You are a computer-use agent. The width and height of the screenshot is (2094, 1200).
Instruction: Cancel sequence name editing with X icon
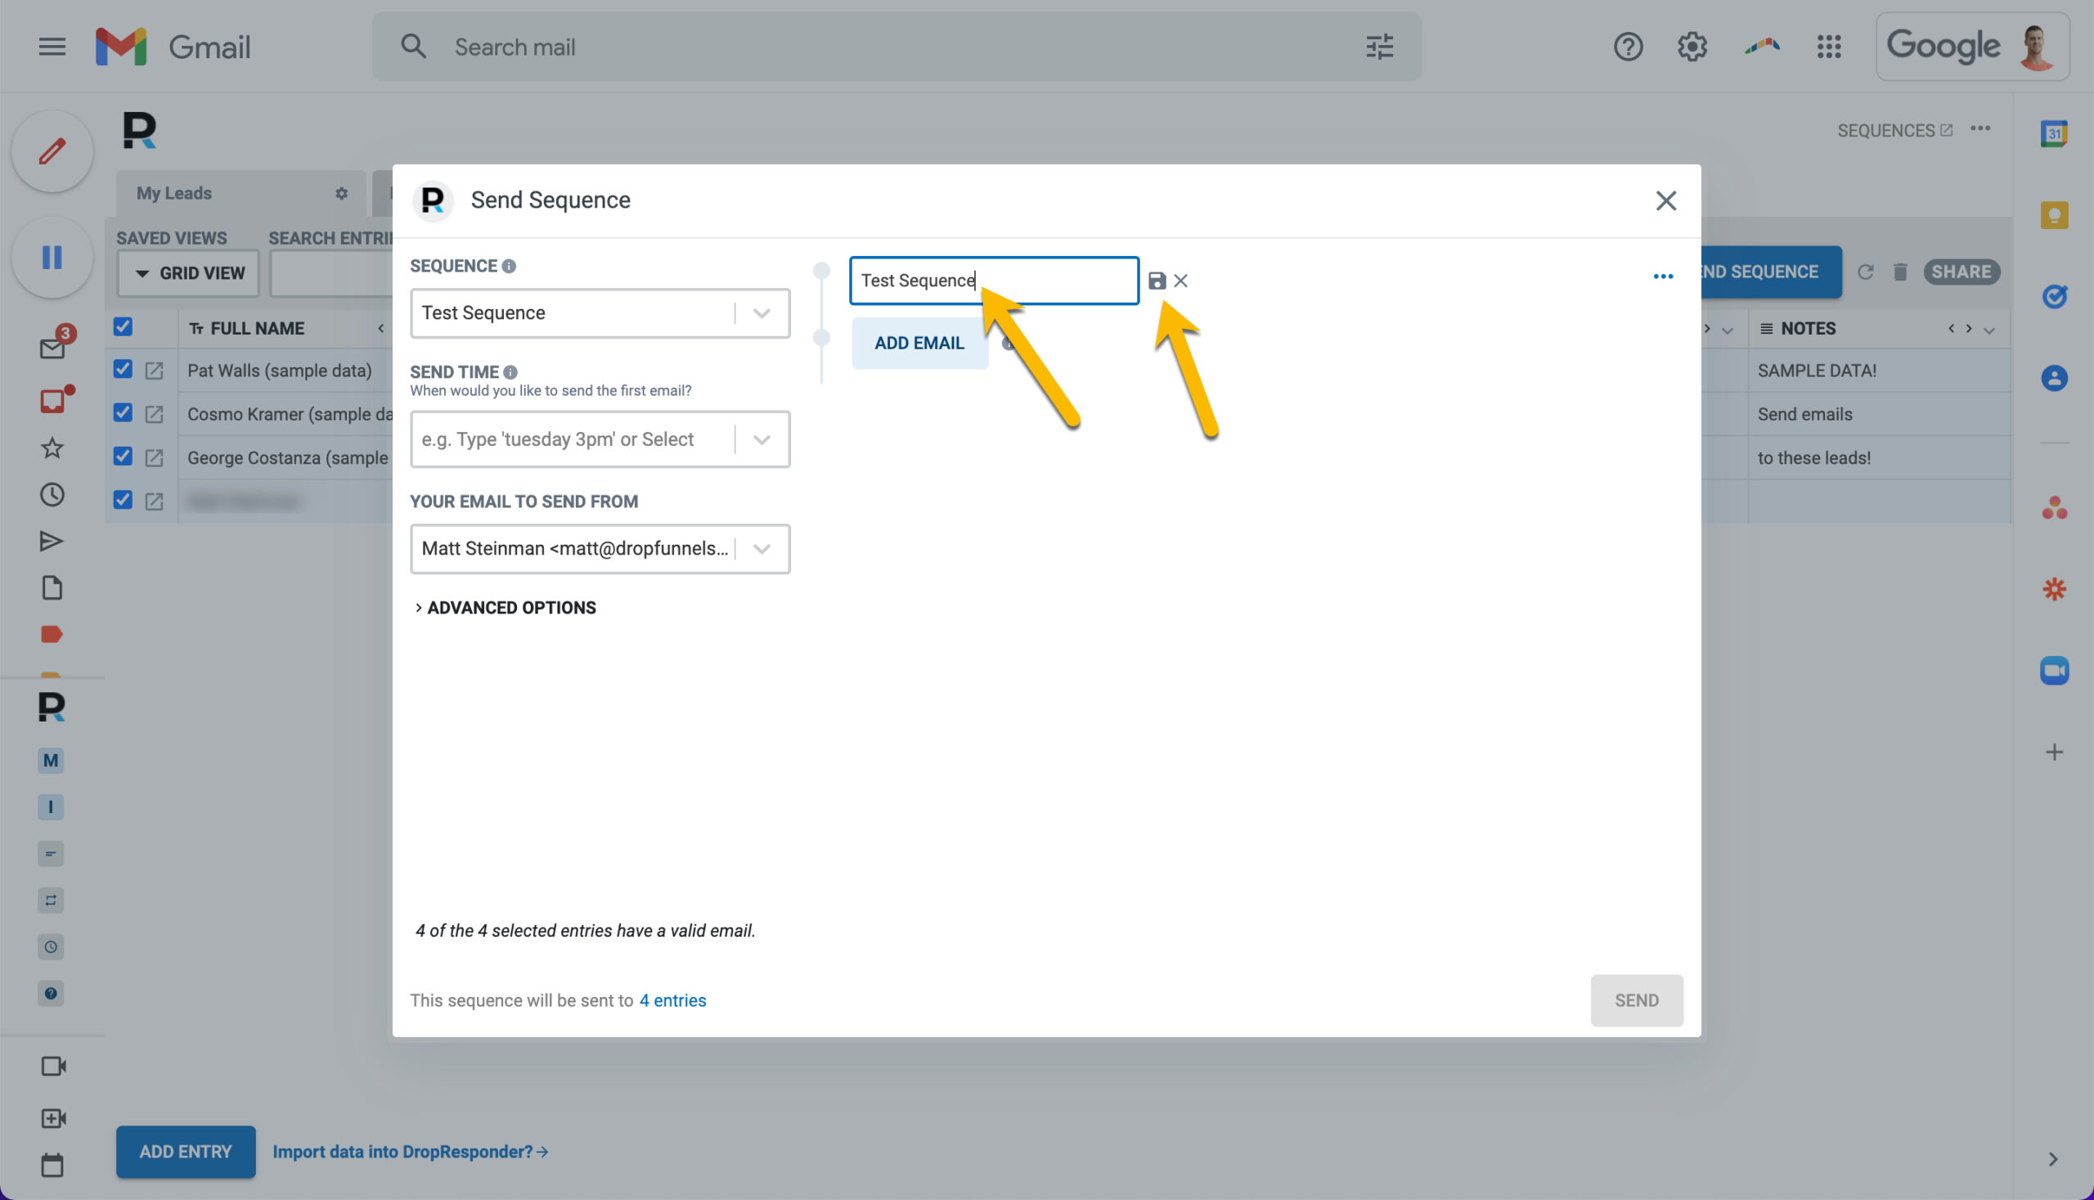(x=1180, y=281)
